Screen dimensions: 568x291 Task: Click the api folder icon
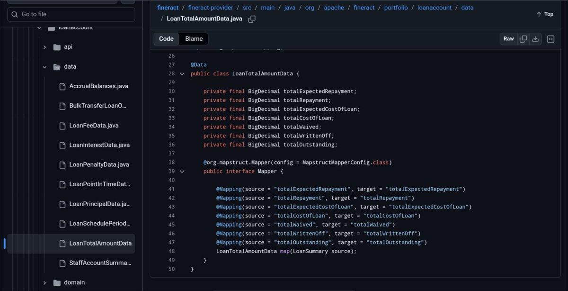pyautogui.click(x=57, y=47)
